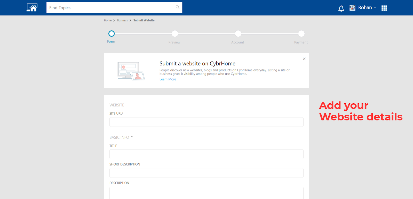This screenshot has height=199, width=413.
Task: Click the Submit Website breadcrumb
Action: (x=144, y=20)
